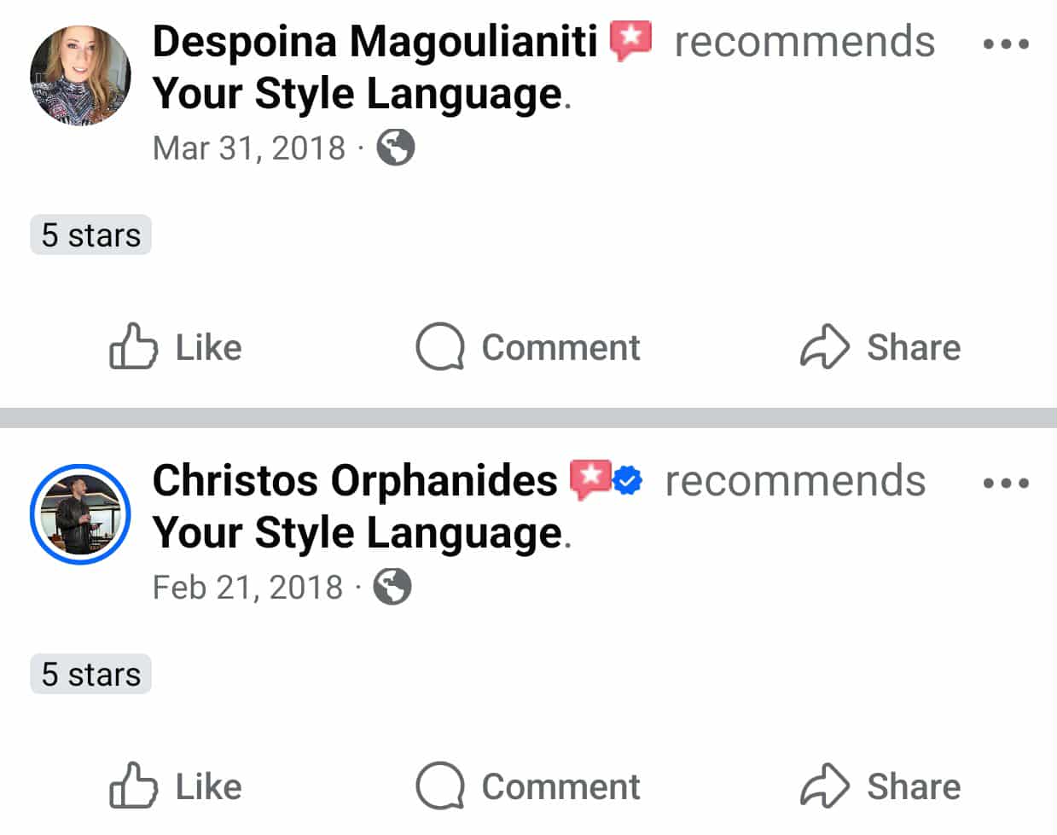The height and width of the screenshot is (835, 1057).
Task: Comment on Christos' recommendation
Action: click(528, 786)
